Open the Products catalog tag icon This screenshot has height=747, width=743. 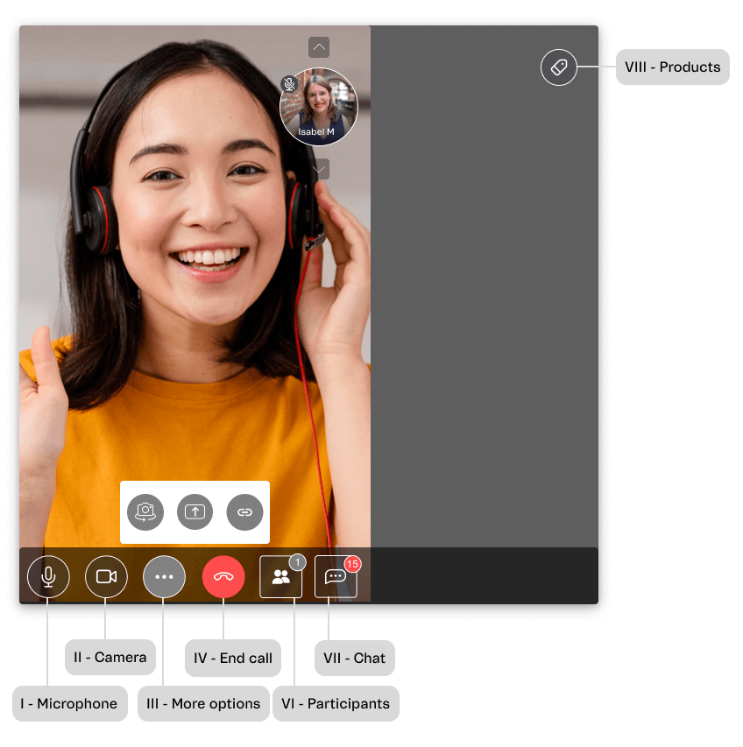coord(559,67)
